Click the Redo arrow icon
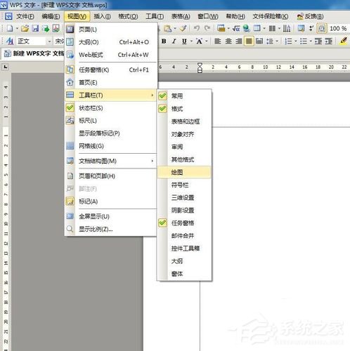 (x=207, y=29)
